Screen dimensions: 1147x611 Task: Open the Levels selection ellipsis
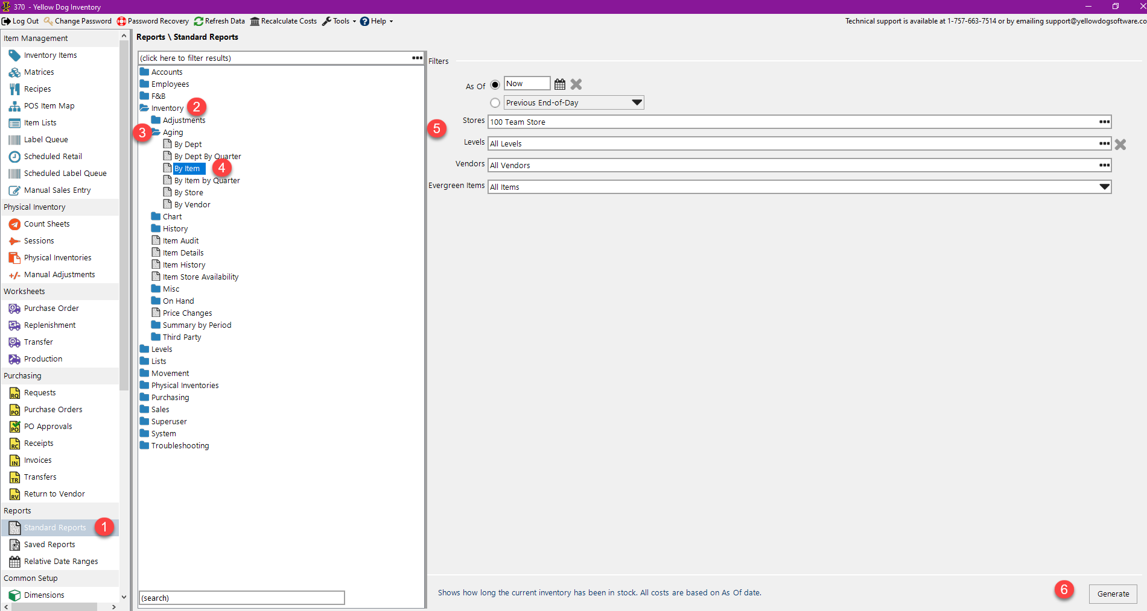pyautogui.click(x=1104, y=143)
